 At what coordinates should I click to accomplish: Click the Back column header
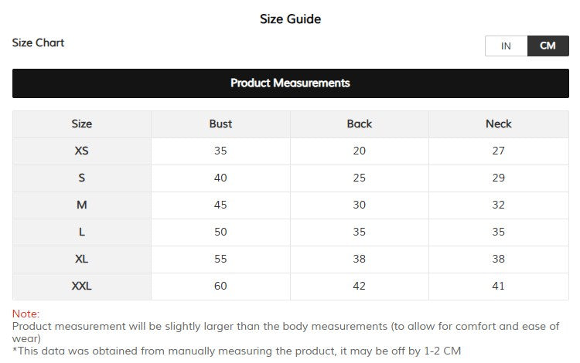[x=360, y=124]
